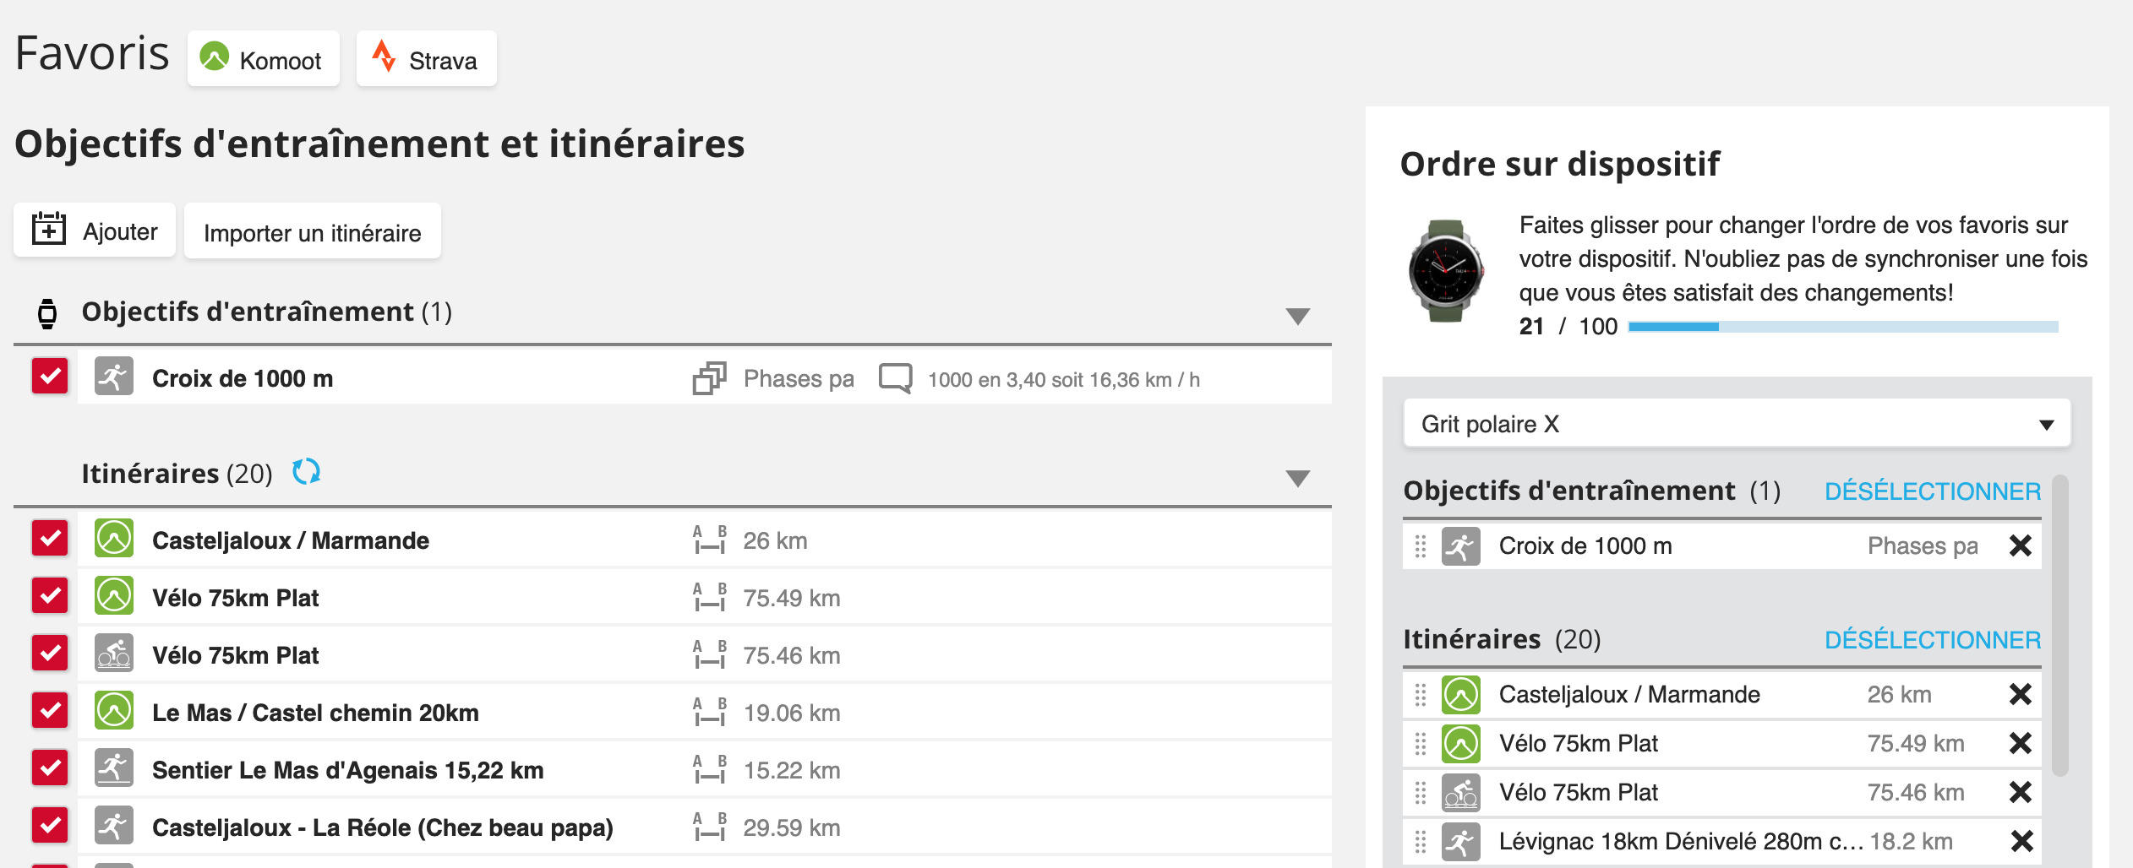Image resolution: width=2133 pixels, height=868 pixels.
Task: Open the Komoot tab
Action: (x=263, y=60)
